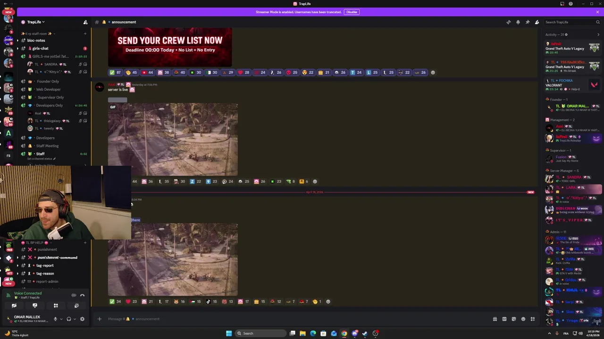Toggle the green checkmark reaction with 87
The height and width of the screenshot is (339, 604).
[x=115, y=73]
